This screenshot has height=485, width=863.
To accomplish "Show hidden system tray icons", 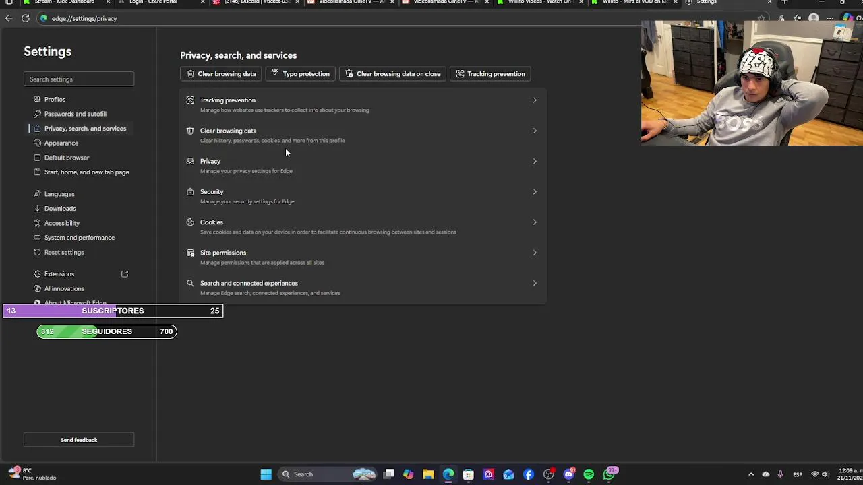I will [x=751, y=474].
